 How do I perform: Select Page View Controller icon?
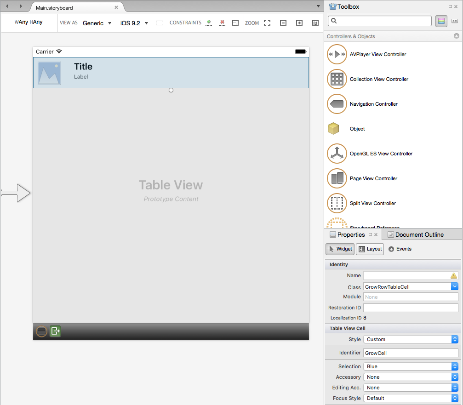(x=337, y=178)
